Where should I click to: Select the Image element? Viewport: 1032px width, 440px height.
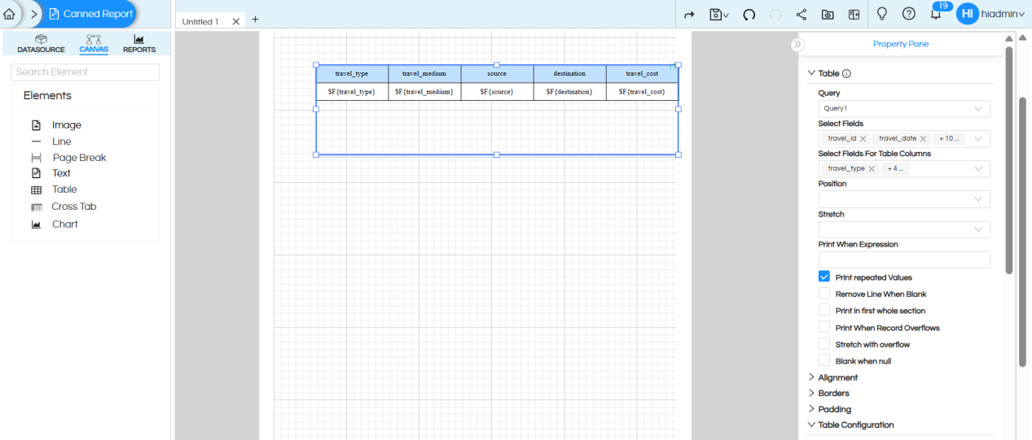67,125
